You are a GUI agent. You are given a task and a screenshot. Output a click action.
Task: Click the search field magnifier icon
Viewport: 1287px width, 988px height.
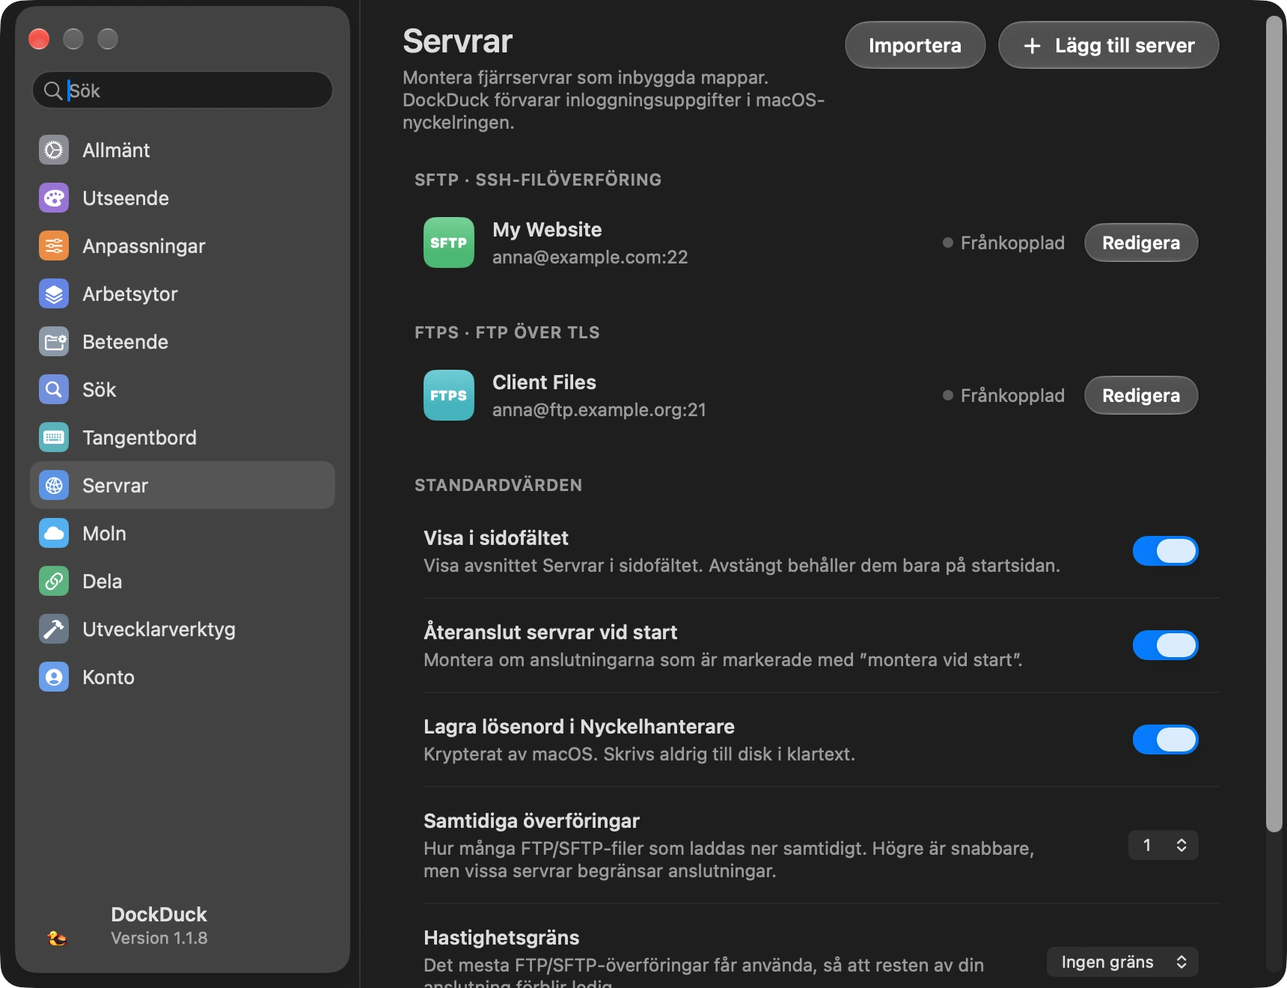tap(52, 91)
